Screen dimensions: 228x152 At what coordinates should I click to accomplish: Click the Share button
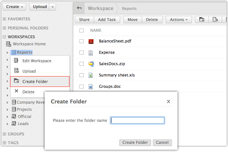(x=84, y=19)
